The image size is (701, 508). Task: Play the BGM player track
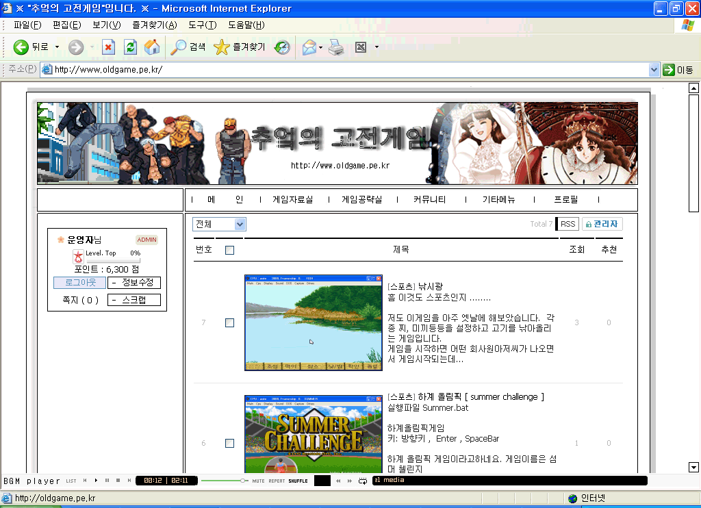pyautogui.click(x=96, y=481)
